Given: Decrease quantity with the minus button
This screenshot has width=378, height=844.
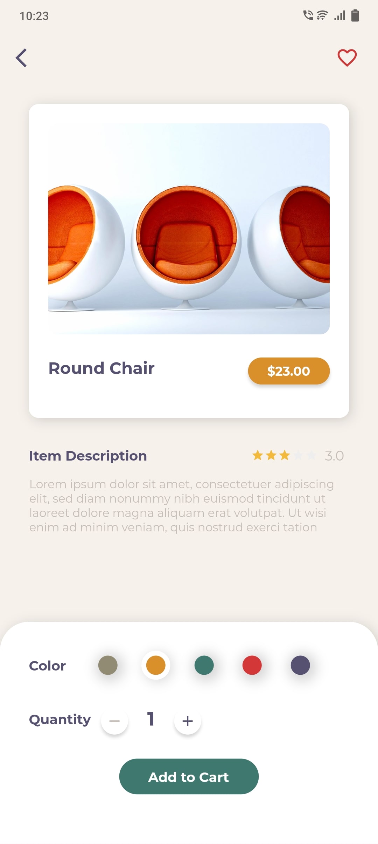Looking at the screenshot, I should click(x=114, y=721).
